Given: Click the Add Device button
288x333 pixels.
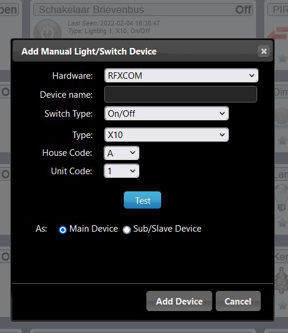Looking at the screenshot, I should pyautogui.click(x=179, y=301).
